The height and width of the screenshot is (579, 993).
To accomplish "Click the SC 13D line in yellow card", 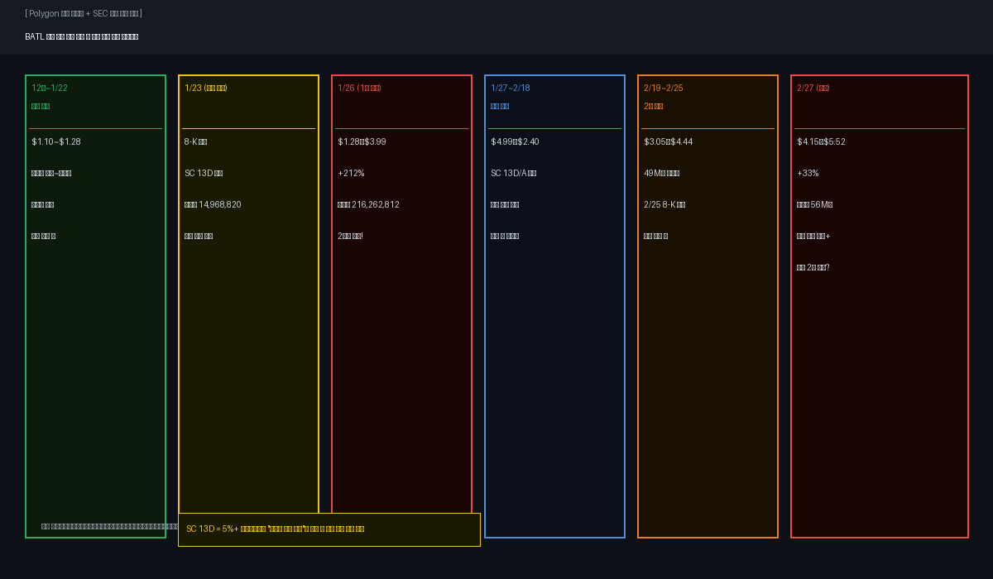I will coord(204,174).
